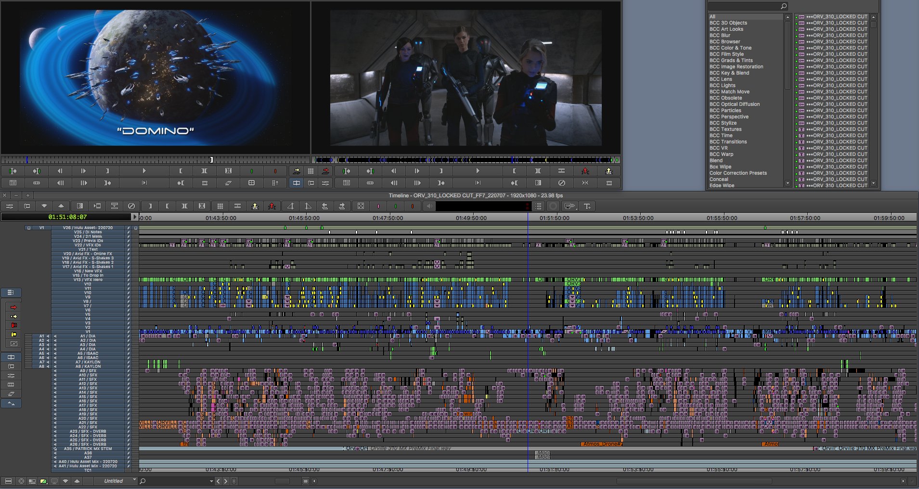
Task: Select the Color Correction Presets category
Action: click(x=738, y=173)
